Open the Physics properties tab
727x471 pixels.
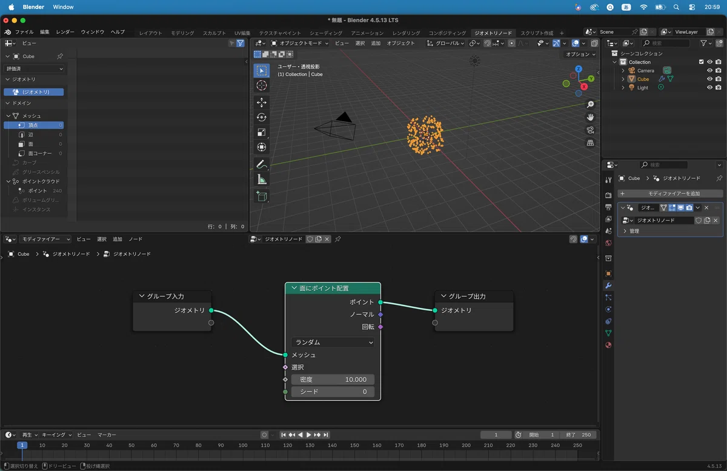click(x=608, y=309)
